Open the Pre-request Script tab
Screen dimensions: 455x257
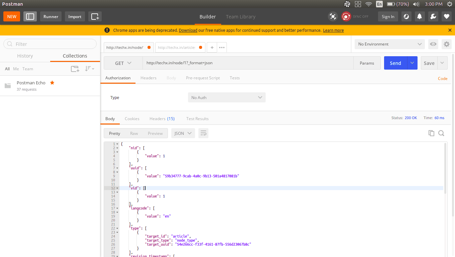click(203, 78)
